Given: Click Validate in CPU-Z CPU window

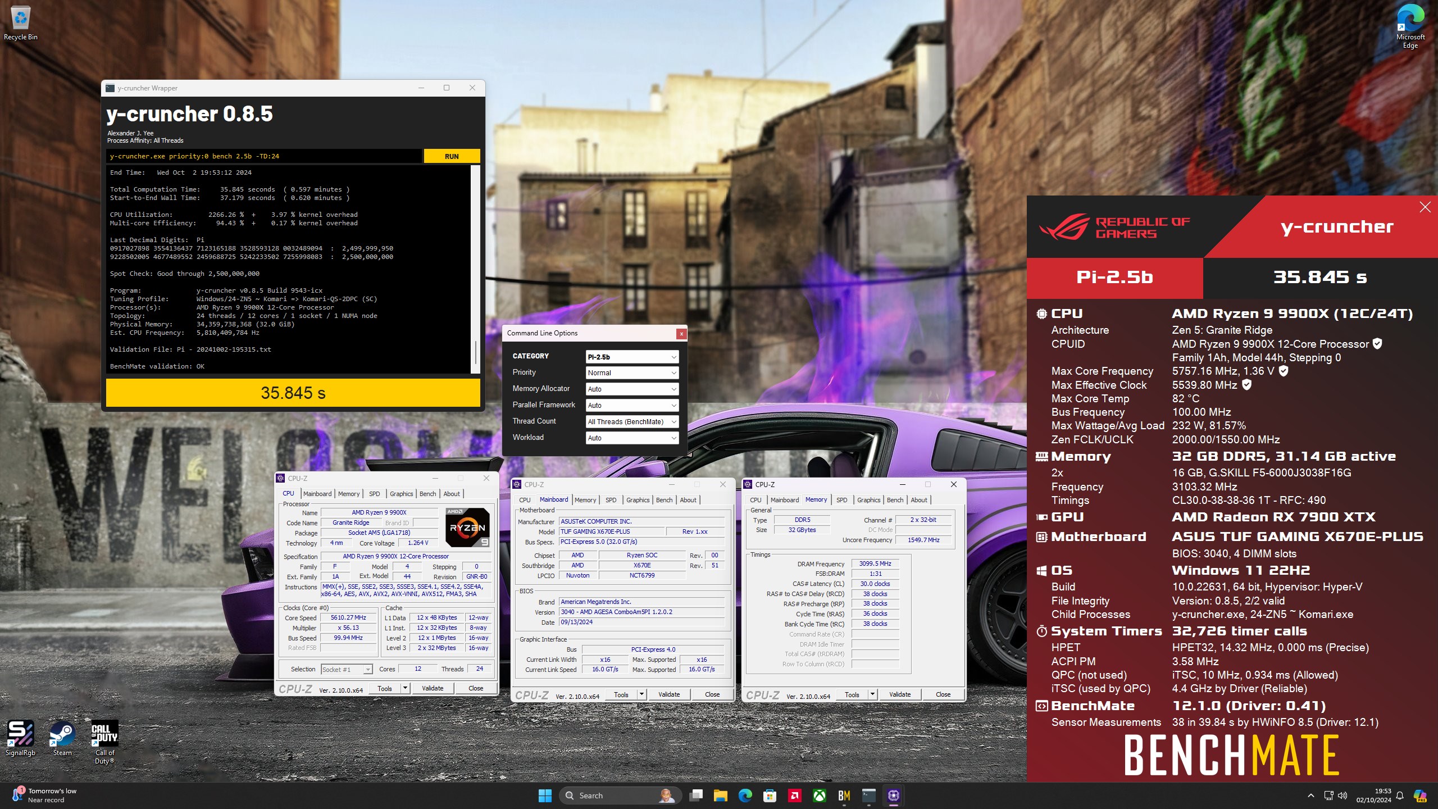Looking at the screenshot, I should pos(433,688).
